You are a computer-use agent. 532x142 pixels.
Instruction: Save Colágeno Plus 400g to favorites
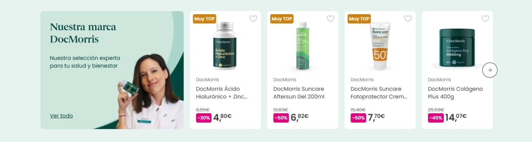tap(485, 19)
